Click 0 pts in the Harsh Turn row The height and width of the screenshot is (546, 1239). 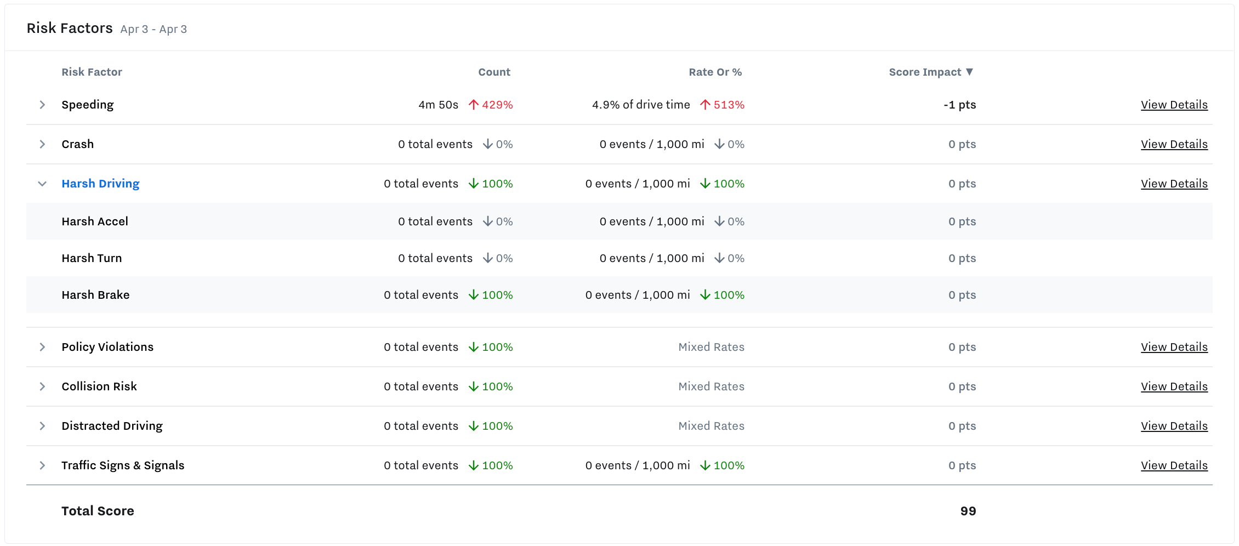pyautogui.click(x=962, y=258)
